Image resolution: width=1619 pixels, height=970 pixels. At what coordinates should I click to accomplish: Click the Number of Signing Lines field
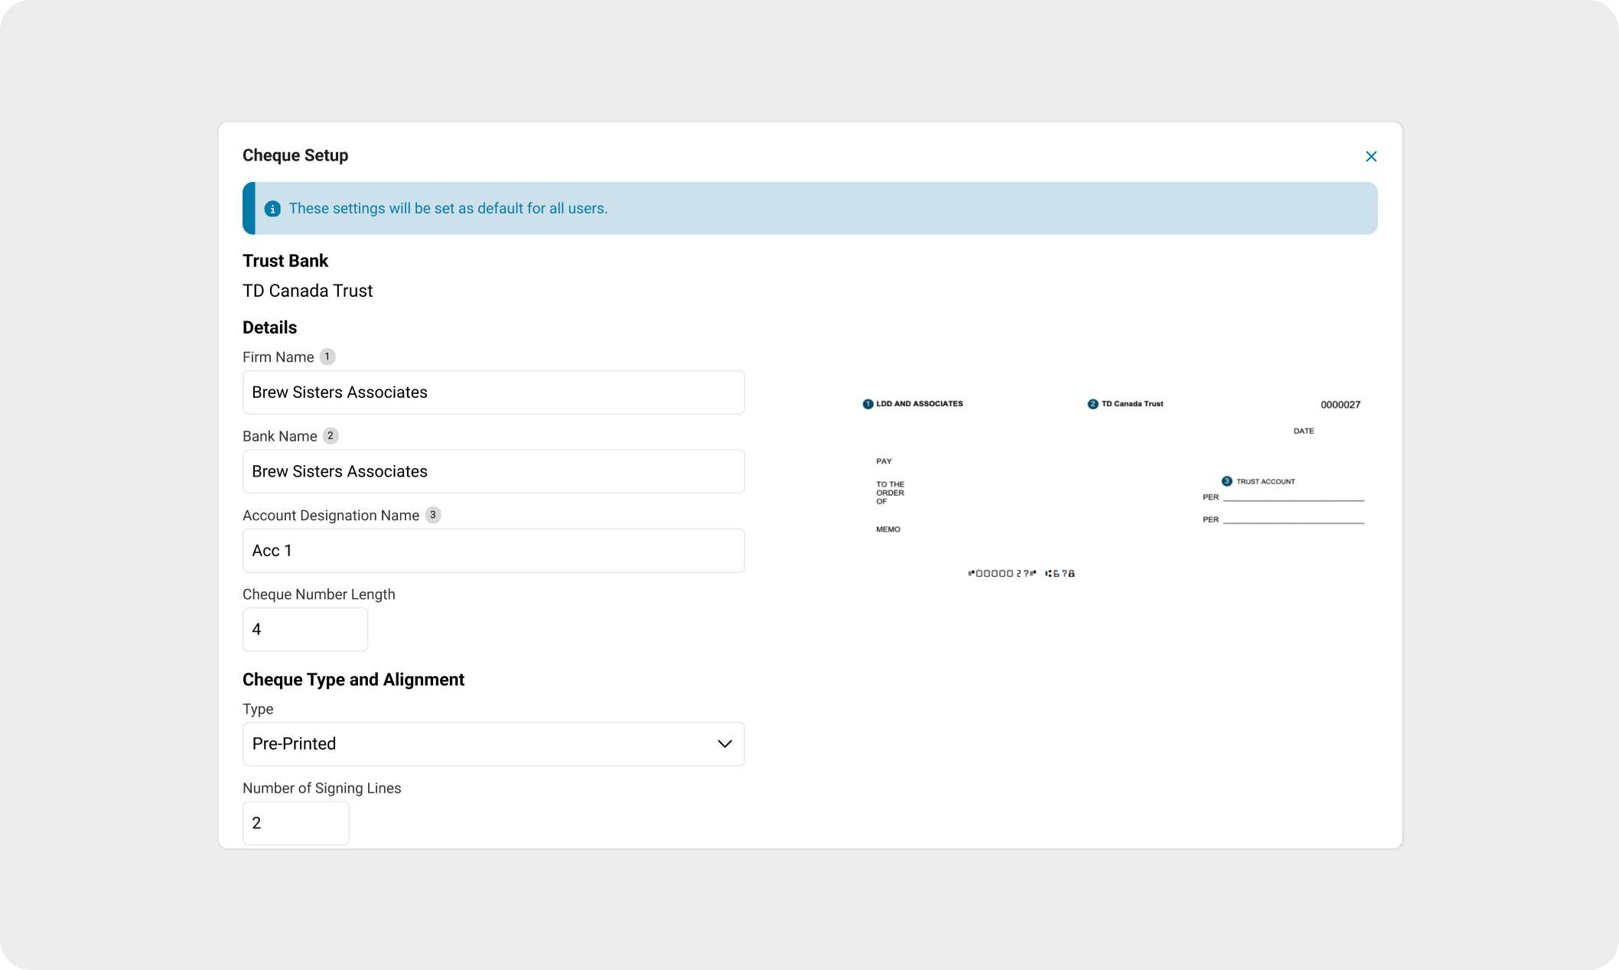pyautogui.click(x=295, y=823)
